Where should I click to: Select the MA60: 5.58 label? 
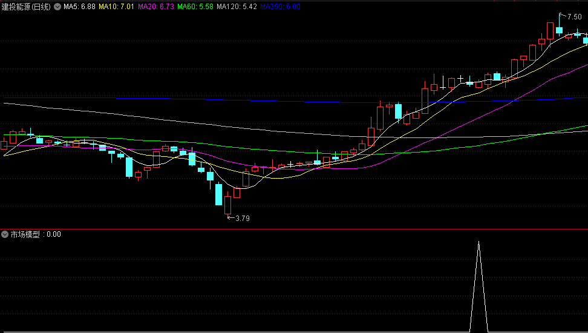pos(195,7)
